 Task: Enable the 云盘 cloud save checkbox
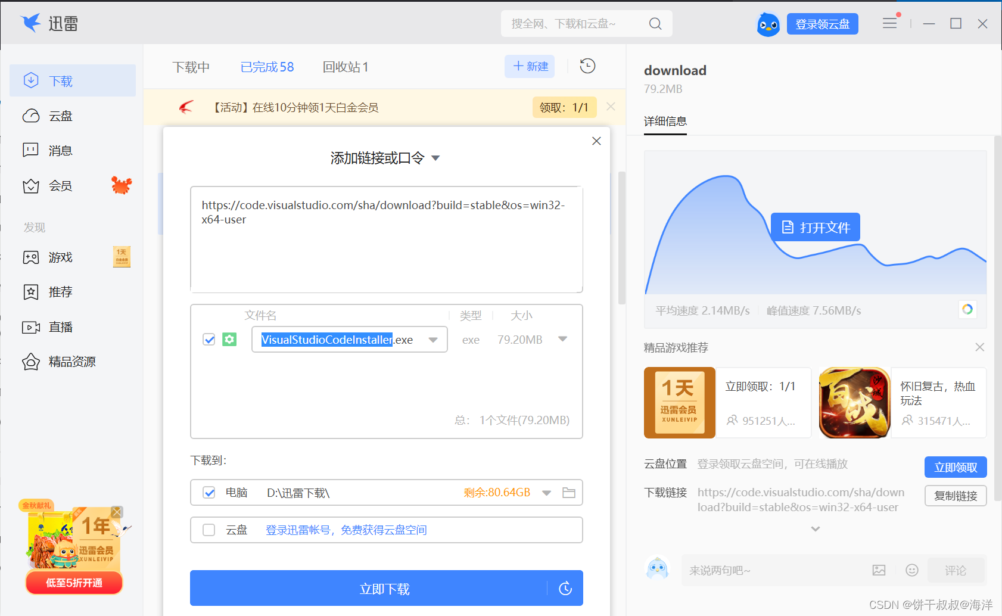click(209, 530)
